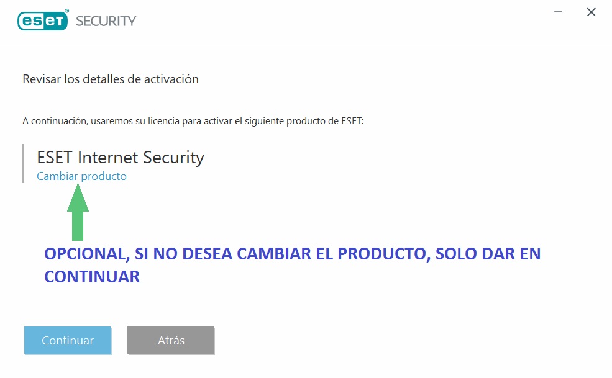Click the 'A continuación, usaremos su licencia' sentence

tap(193, 121)
